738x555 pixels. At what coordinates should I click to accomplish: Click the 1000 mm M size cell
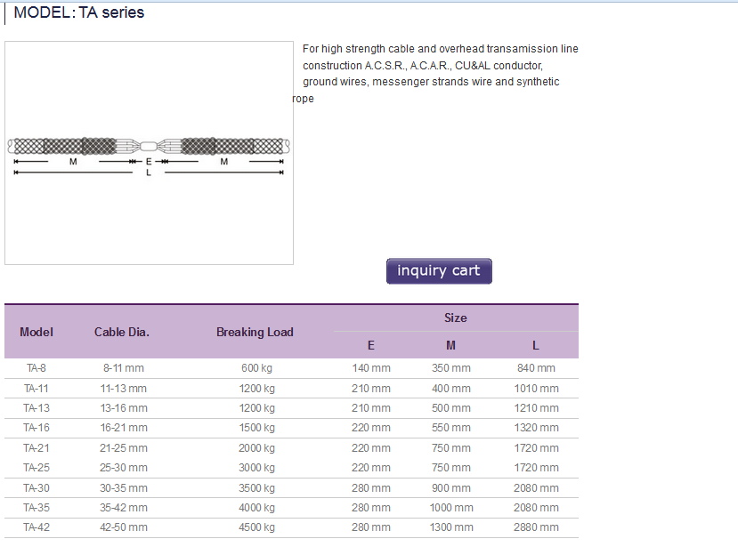click(450, 508)
